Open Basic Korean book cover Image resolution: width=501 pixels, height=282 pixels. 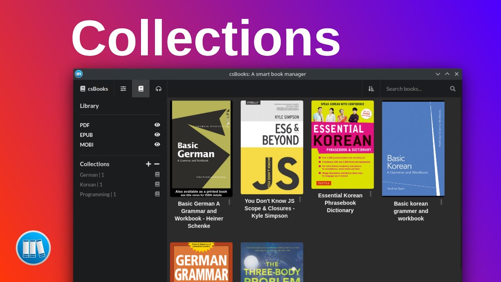413,148
